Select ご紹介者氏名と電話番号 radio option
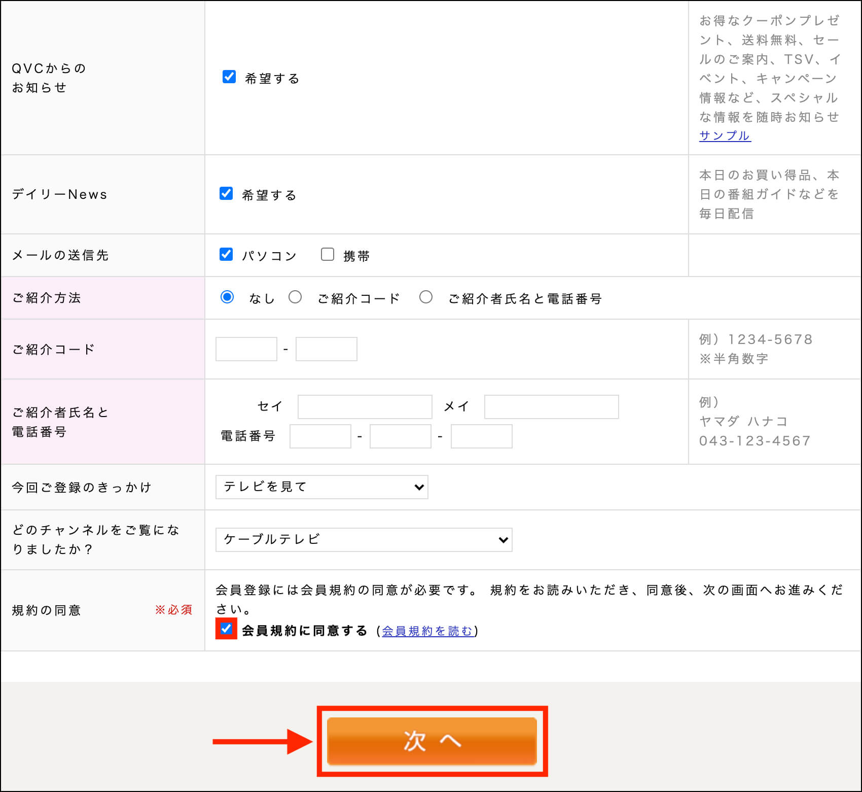The height and width of the screenshot is (792, 862). [x=426, y=297]
